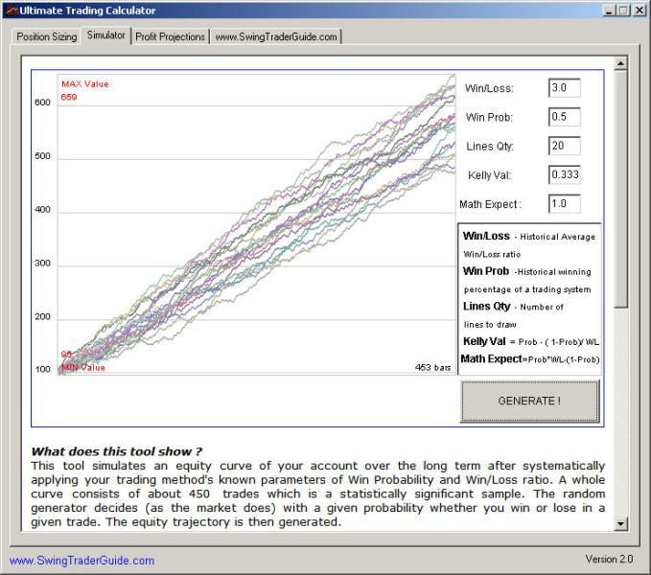
Task: Focus the Win Prob value box
Action: [565, 117]
